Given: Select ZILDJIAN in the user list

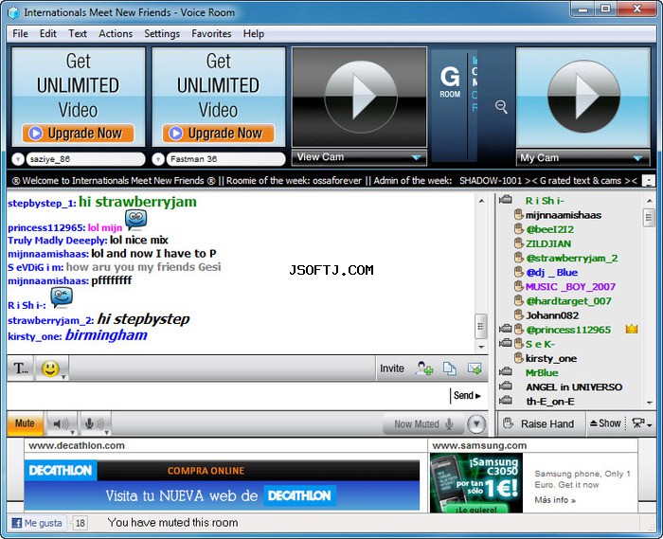Looking at the screenshot, I should (x=548, y=243).
